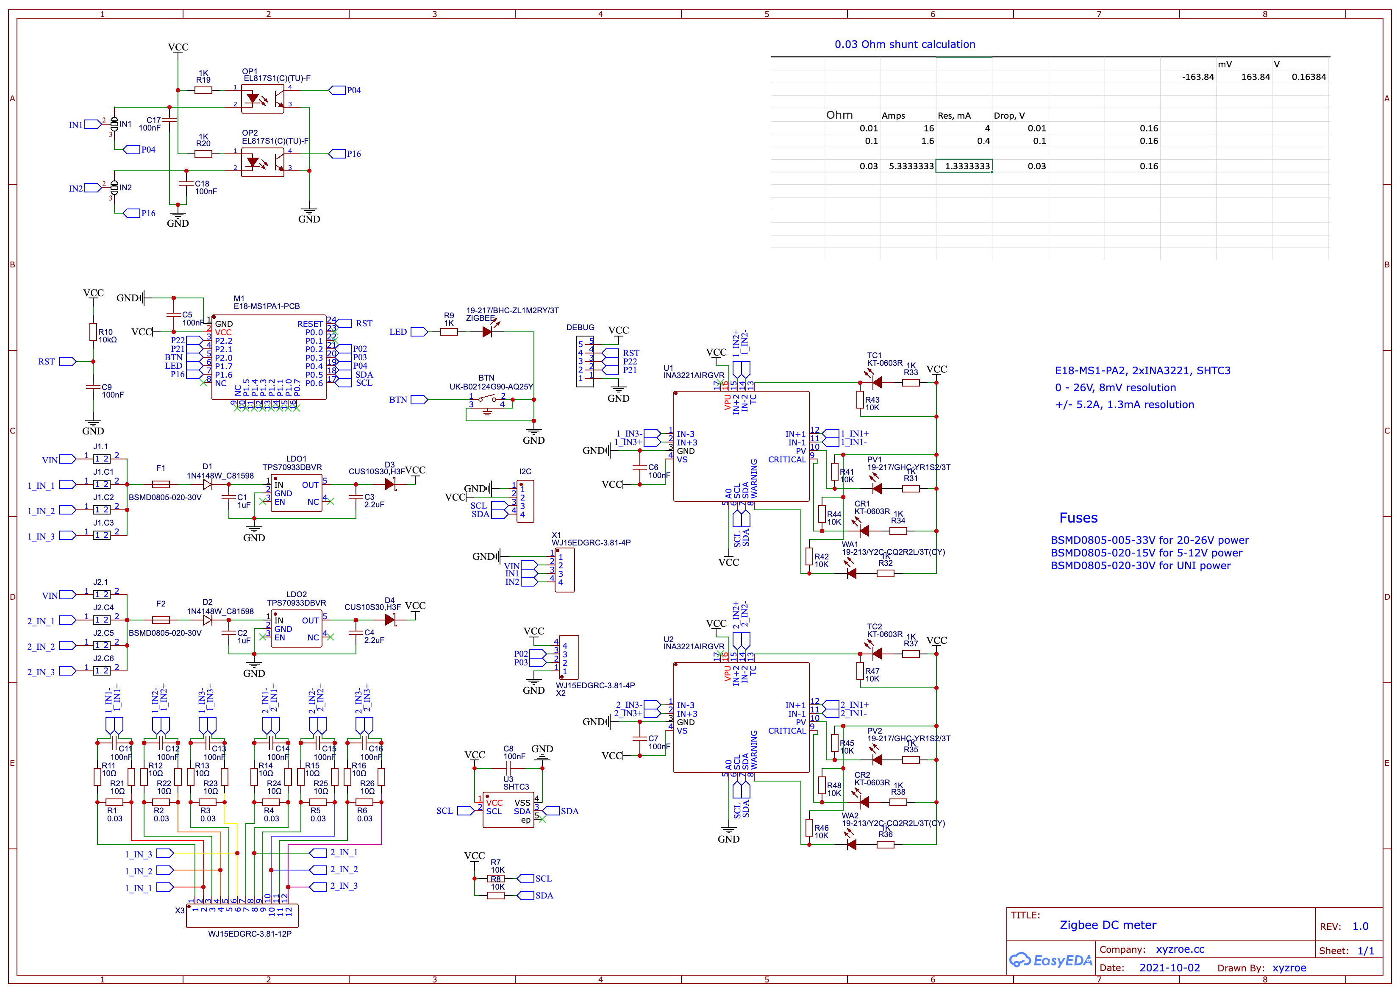The height and width of the screenshot is (993, 1400).
Task: Select the ZIGBEE LED diode symbol
Action: [x=487, y=332]
